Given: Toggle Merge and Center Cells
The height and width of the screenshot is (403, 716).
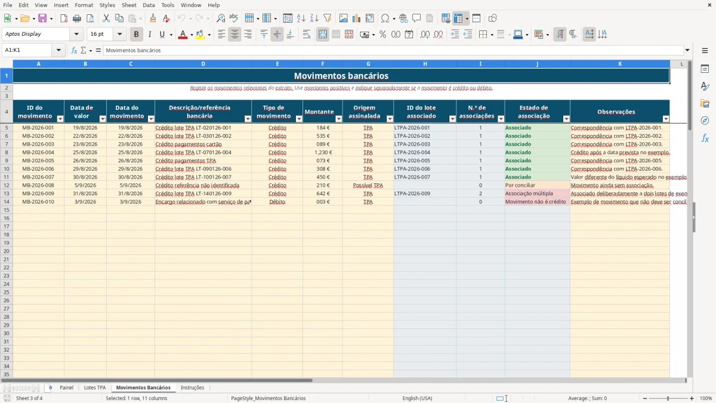Looking at the screenshot, I should coord(323,35).
